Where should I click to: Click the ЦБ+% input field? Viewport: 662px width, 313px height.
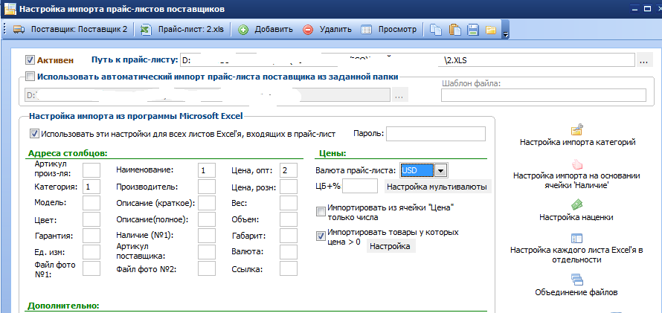pos(360,186)
